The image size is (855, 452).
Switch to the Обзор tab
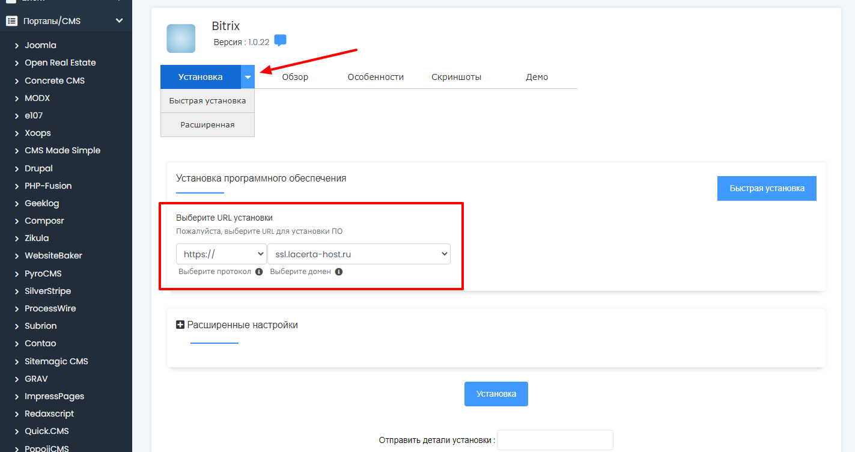pyautogui.click(x=295, y=77)
